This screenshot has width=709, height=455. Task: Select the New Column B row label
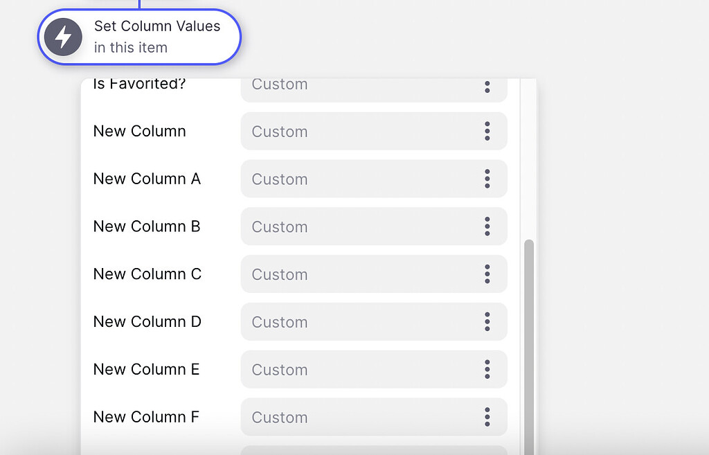147,226
